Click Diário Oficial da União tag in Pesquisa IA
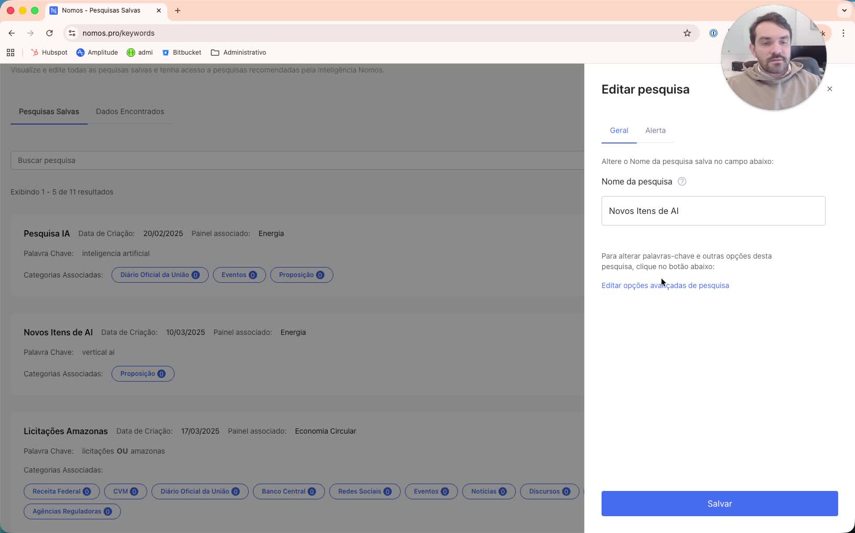 (x=160, y=275)
